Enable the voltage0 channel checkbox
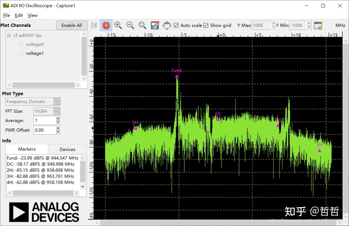The height and width of the screenshot is (226, 349). (21, 44)
